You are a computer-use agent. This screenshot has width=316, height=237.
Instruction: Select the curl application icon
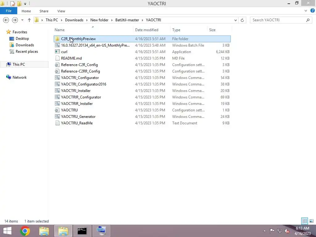[x=57, y=52]
